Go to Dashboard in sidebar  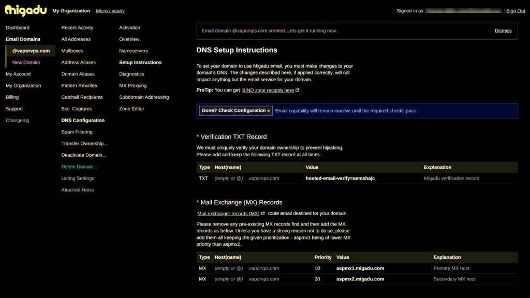(18, 27)
